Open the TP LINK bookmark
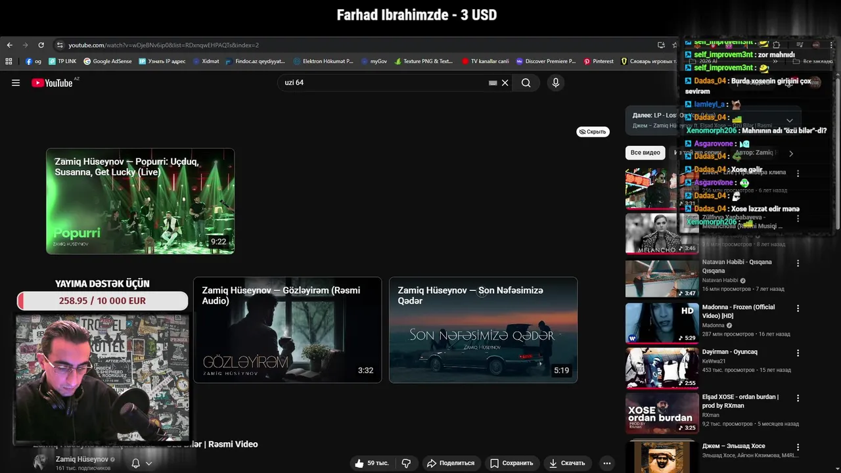This screenshot has width=841, height=473. click(x=62, y=61)
